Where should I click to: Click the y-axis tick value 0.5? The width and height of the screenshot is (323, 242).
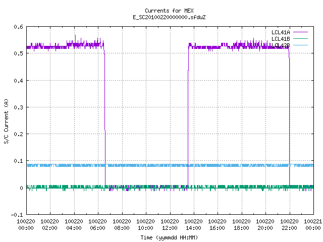(x=18, y=53)
